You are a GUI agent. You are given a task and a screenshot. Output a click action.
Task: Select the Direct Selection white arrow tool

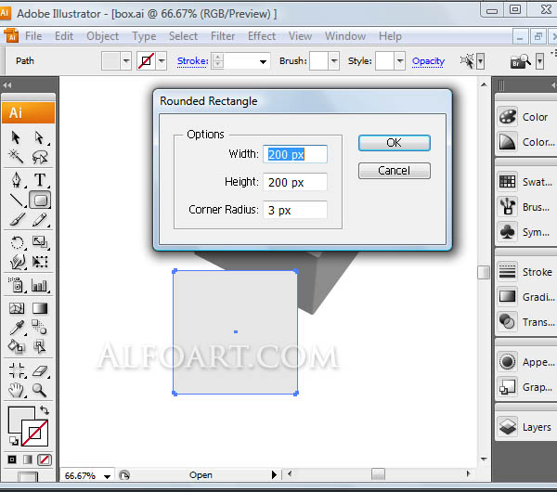pos(39,137)
